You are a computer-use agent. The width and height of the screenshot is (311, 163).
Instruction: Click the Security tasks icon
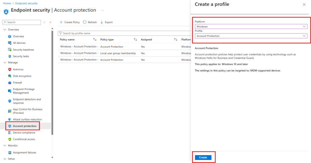coord(9,56)
